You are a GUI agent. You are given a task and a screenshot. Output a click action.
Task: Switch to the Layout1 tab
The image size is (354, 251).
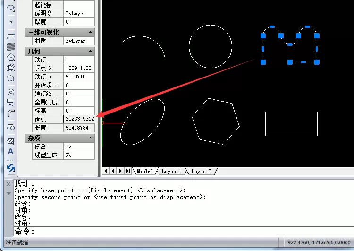pyautogui.click(x=171, y=171)
